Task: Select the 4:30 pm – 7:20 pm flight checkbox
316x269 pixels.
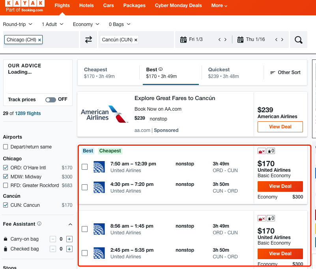Action: tap(85, 187)
